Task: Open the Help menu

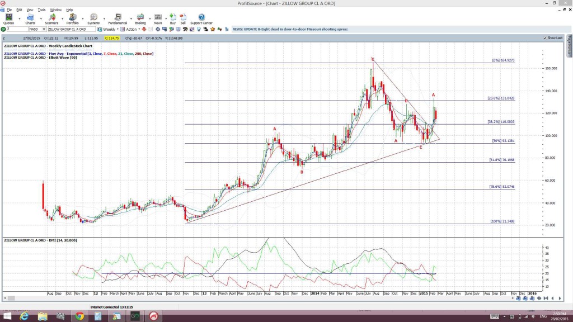Action: [69, 10]
